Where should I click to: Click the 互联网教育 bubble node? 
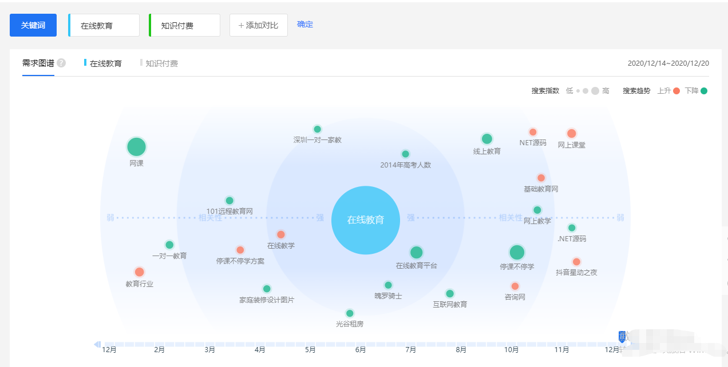coord(450,294)
